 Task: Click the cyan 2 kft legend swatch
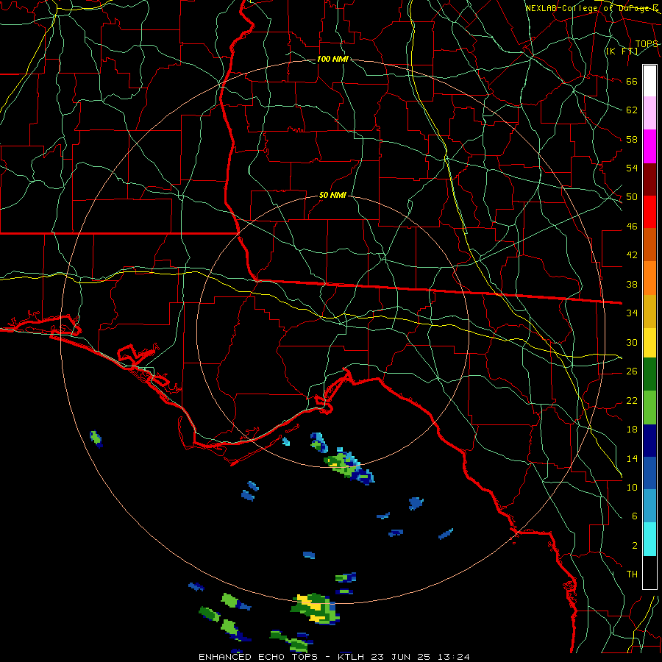coord(649,539)
